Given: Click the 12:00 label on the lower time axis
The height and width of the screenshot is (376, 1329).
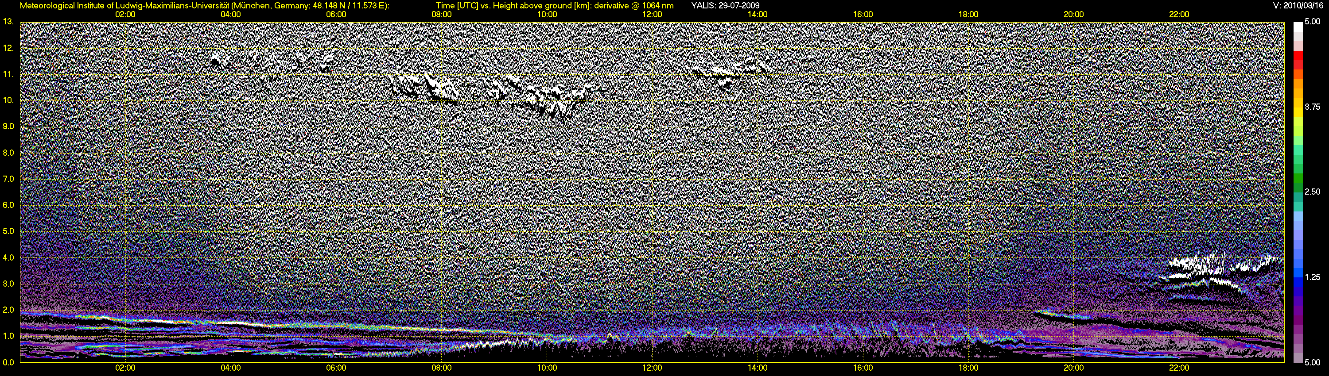Looking at the screenshot, I should coord(652,368).
